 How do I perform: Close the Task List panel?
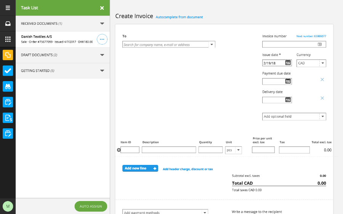(x=102, y=8)
